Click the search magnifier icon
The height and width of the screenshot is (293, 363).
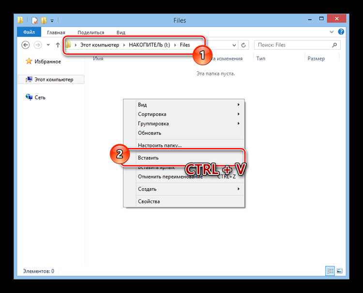[x=334, y=45]
